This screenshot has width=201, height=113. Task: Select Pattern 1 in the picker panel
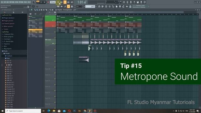[x=35, y=22]
